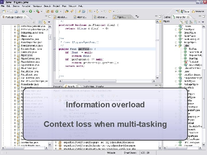
Task: Close the Package Explorer tab with its X
Action: point(25,17)
